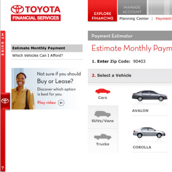Image resolution: width=172 pixels, height=172 pixels.
Task: Click the Toyota emblem on My Guide bar
Action: [x=5, y=101]
